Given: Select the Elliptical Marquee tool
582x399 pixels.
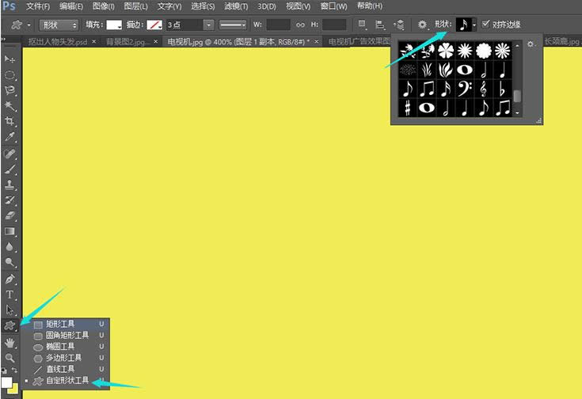Looking at the screenshot, I should (x=10, y=75).
